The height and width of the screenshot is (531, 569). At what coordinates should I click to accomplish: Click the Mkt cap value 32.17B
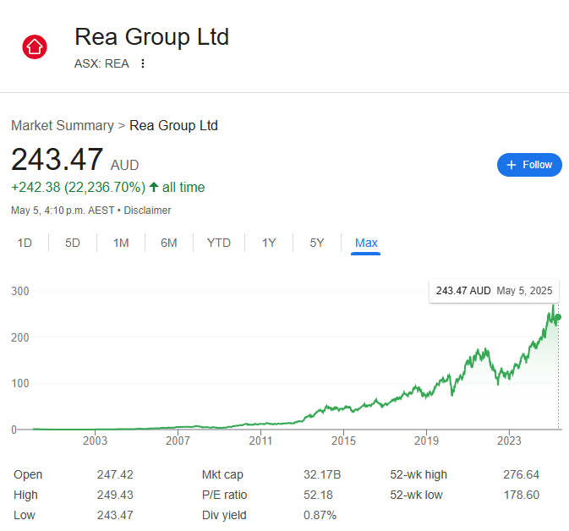322,474
